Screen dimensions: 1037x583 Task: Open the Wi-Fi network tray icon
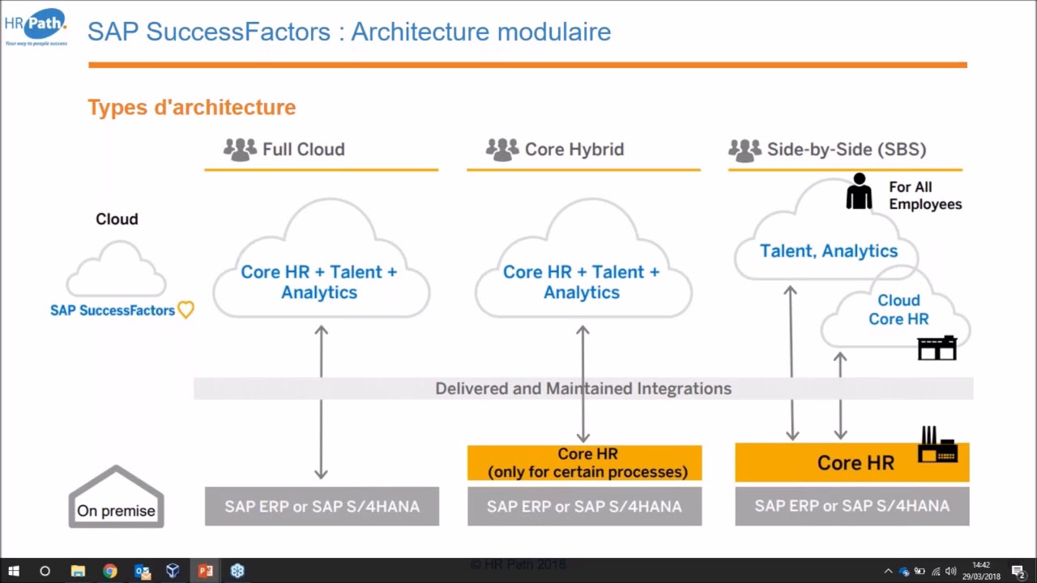coord(936,572)
